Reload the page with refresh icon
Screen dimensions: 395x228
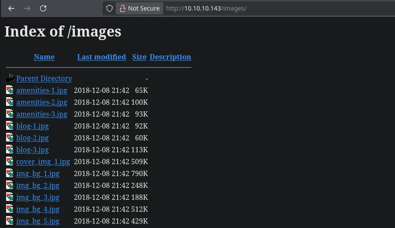[x=43, y=8]
